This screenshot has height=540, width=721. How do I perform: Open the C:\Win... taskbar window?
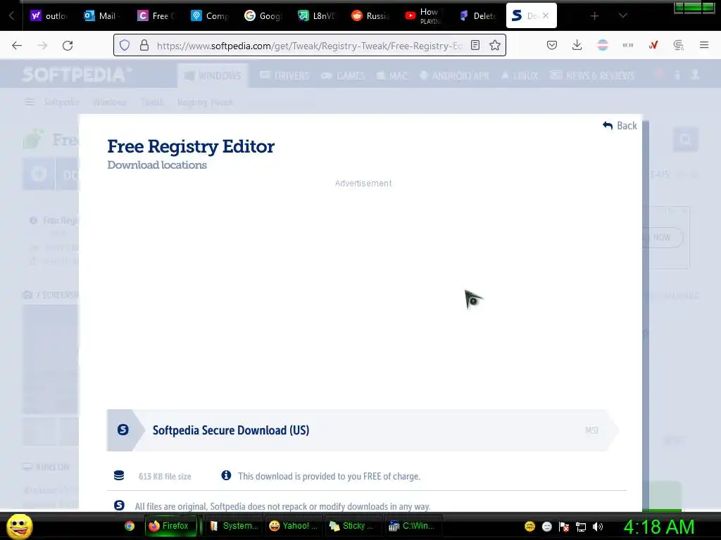[413, 526]
